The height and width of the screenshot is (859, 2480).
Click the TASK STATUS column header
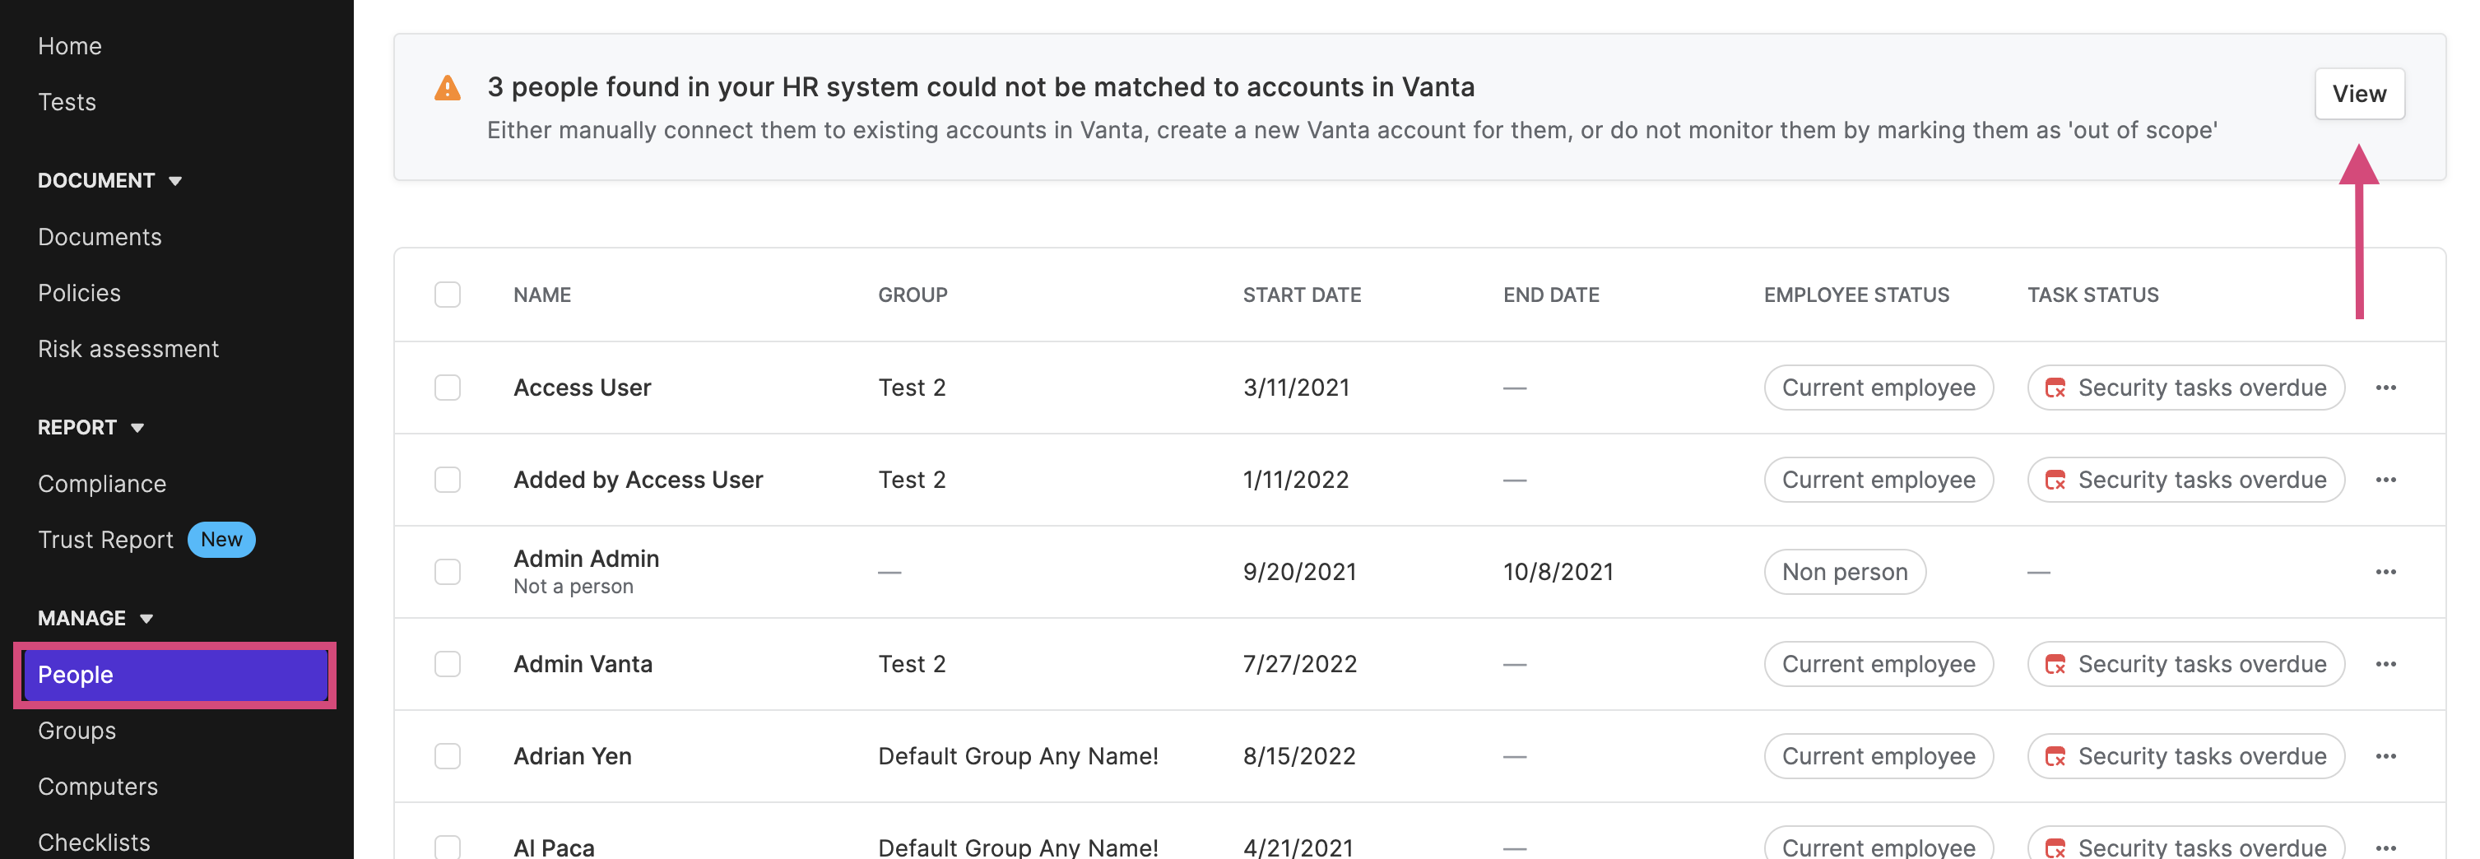coord(2093,295)
